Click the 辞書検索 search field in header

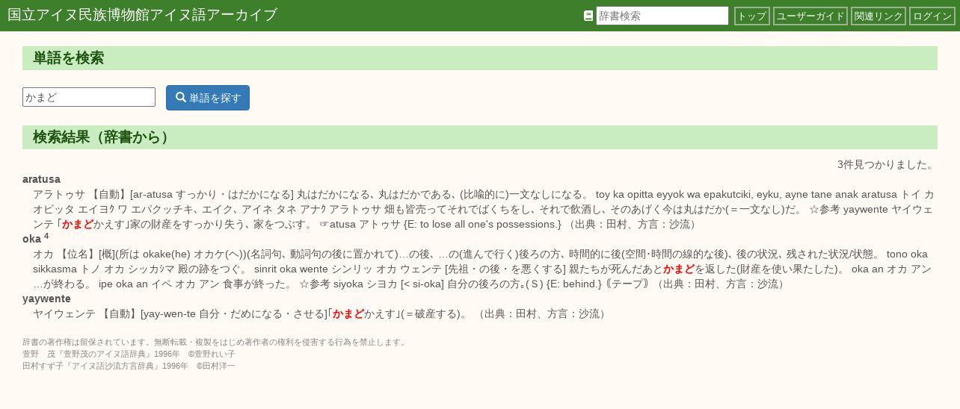tap(662, 16)
